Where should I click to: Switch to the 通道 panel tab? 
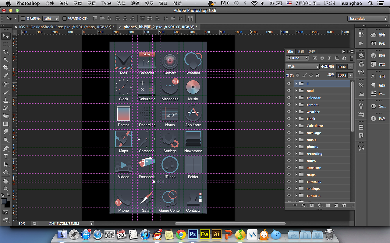click(x=301, y=52)
